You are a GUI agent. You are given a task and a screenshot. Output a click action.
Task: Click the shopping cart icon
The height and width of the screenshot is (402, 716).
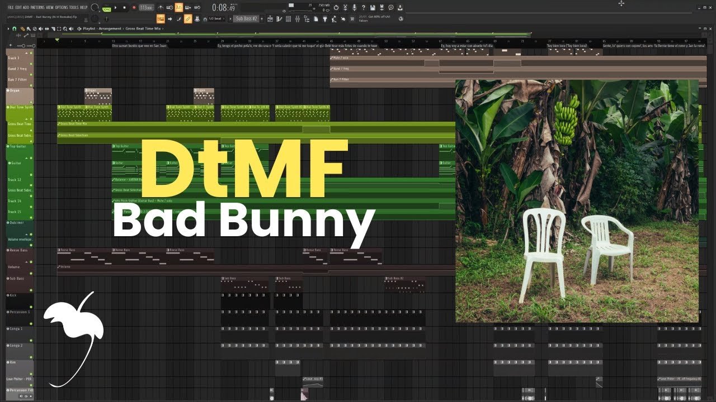tap(352, 19)
